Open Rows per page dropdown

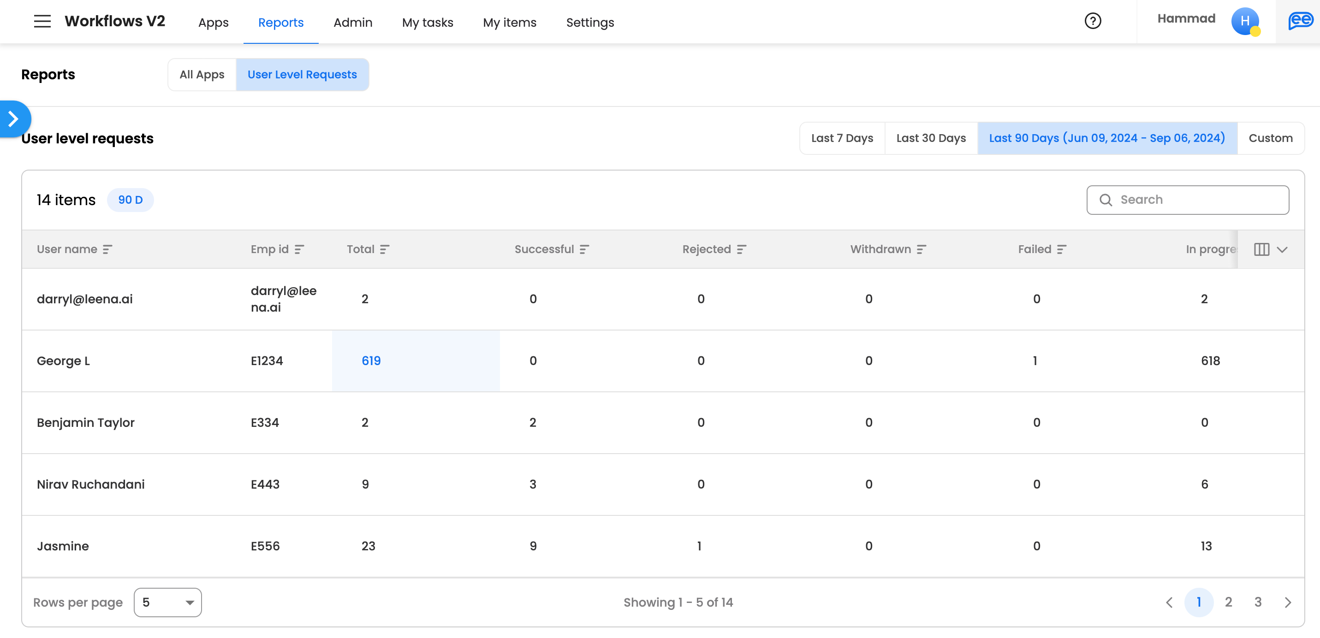coord(167,602)
